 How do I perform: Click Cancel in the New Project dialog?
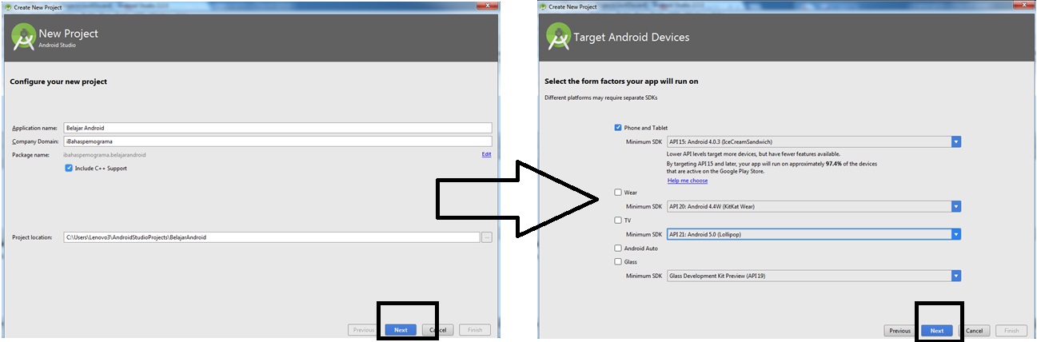point(437,330)
